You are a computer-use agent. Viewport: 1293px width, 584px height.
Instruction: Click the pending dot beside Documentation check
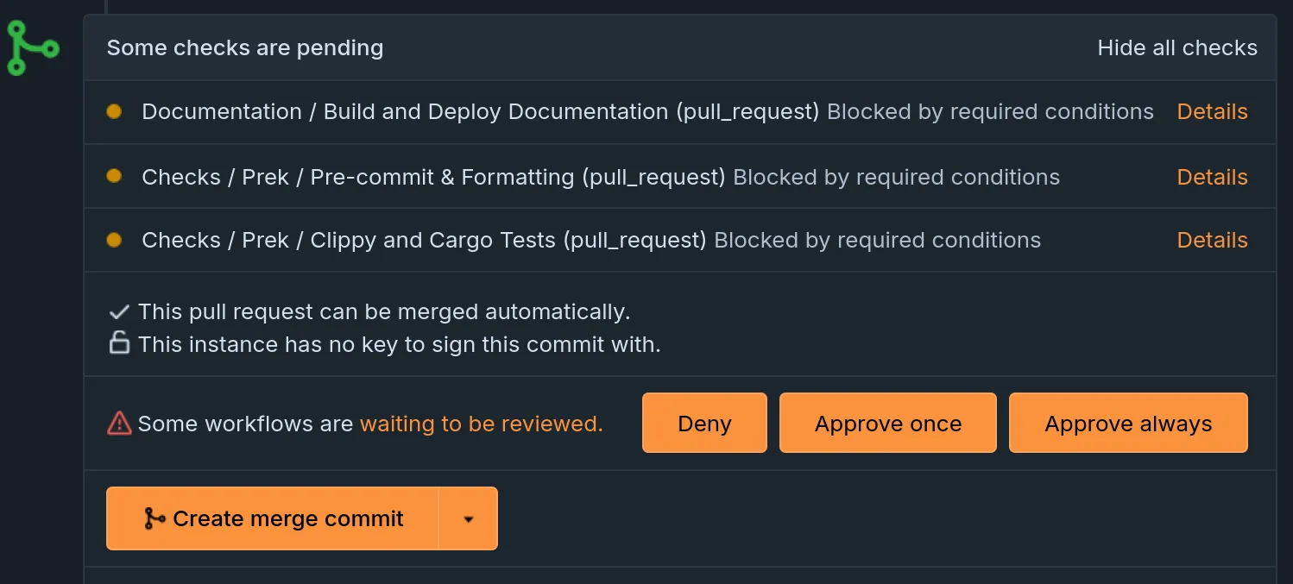tap(115, 111)
